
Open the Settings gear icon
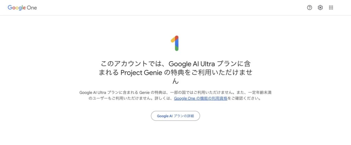pyautogui.click(x=320, y=8)
